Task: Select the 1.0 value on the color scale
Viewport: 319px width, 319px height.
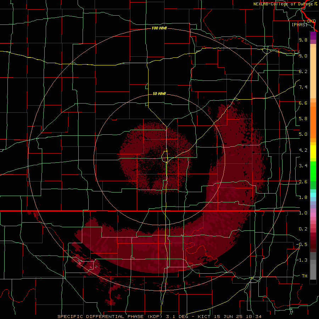Action: (303, 213)
